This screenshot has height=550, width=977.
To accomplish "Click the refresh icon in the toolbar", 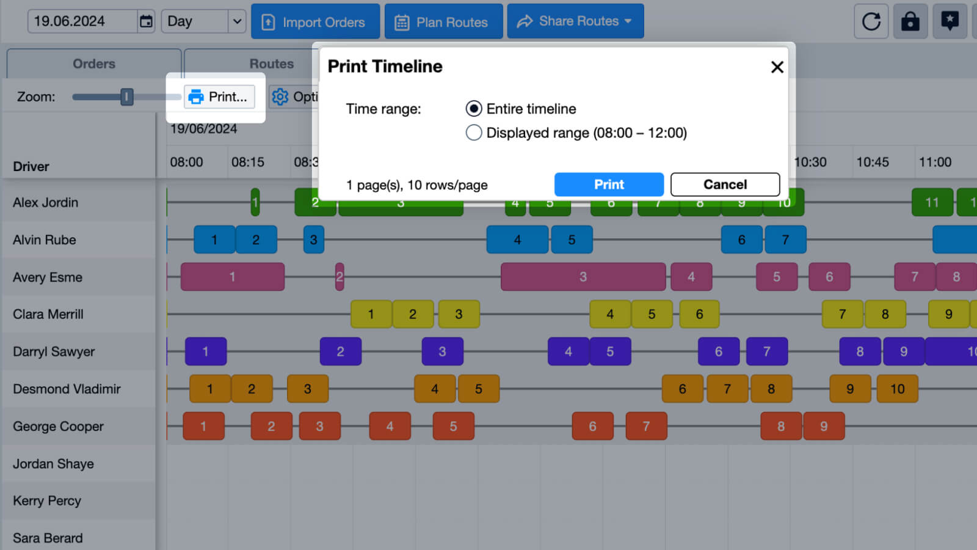I will coord(871,21).
